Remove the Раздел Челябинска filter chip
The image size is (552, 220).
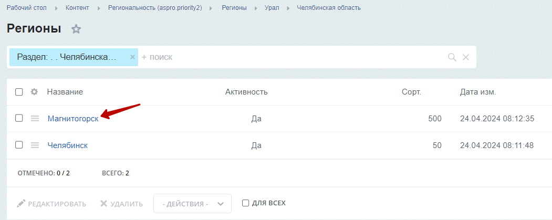[132, 57]
